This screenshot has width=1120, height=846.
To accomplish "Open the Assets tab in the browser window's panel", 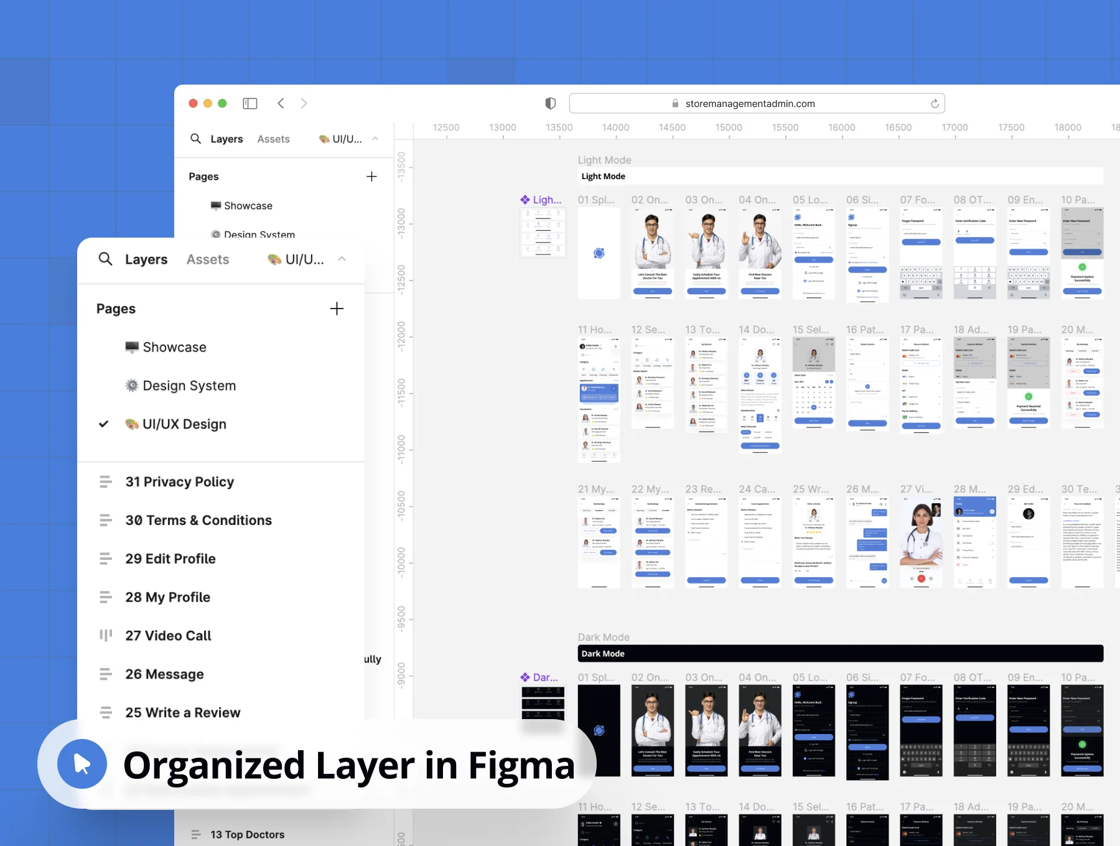I will tap(274, 139).
